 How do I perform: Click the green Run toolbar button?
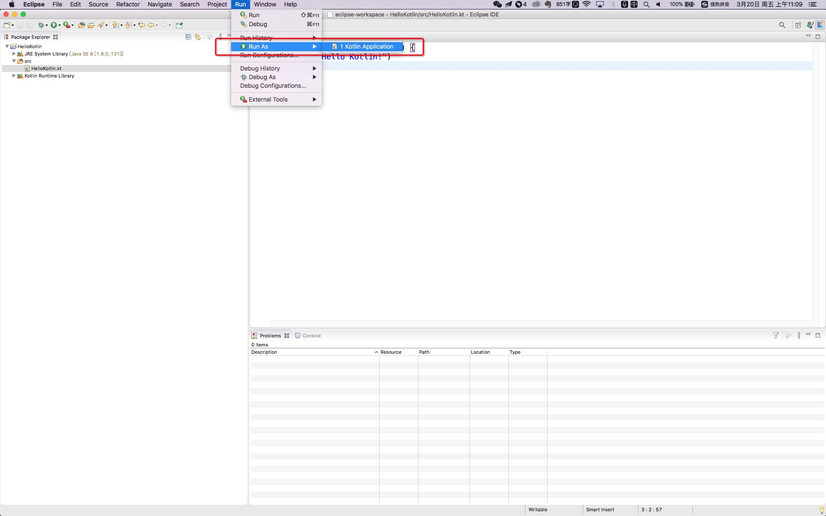click(x=54, y=25)
